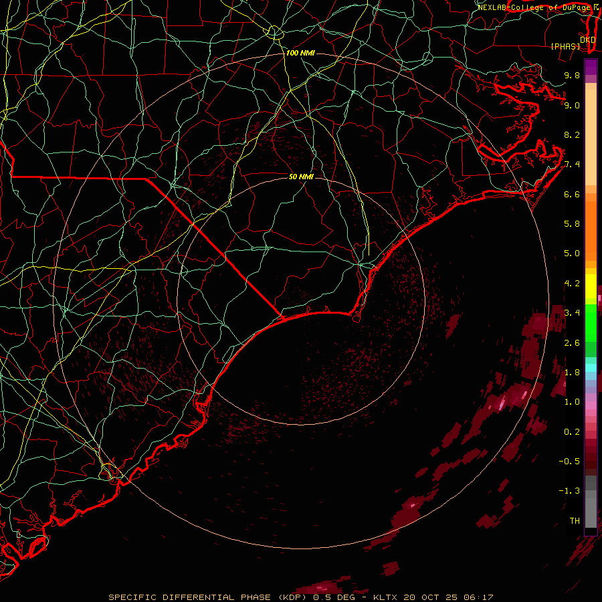Click the purple swatch atop the color bar
The height and width of the screenshot is (602, 602).
tap(591, 67)
